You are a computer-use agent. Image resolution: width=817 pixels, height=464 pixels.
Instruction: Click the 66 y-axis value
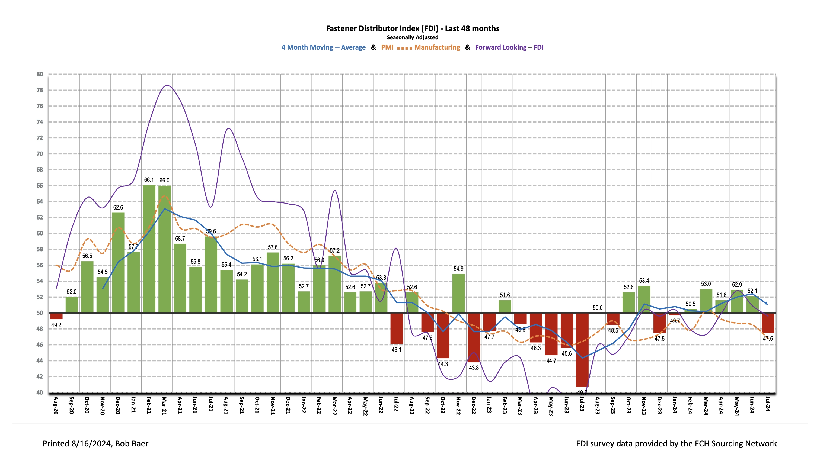(40, 185)
